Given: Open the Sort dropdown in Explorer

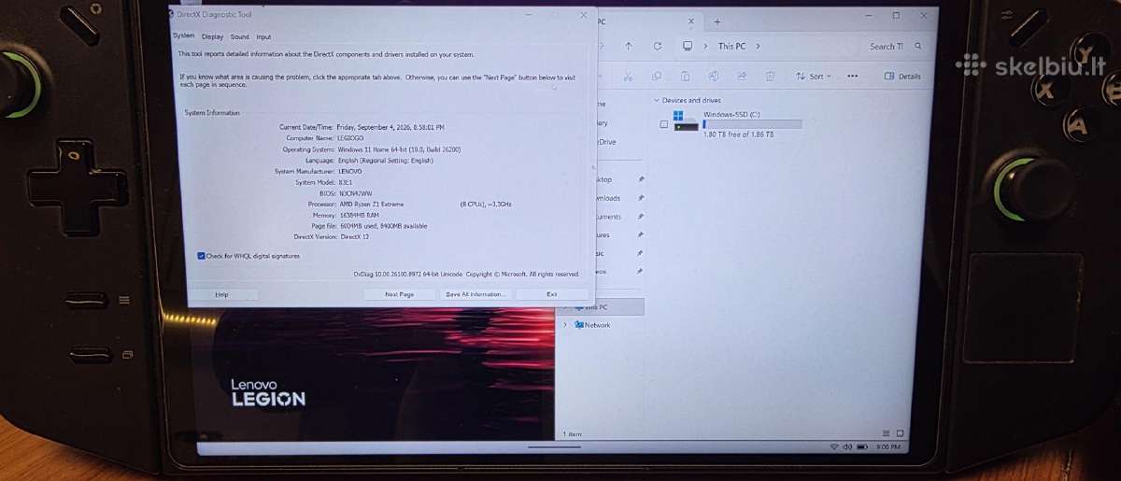Looking at the screenshot, I should tap(815, 76).
